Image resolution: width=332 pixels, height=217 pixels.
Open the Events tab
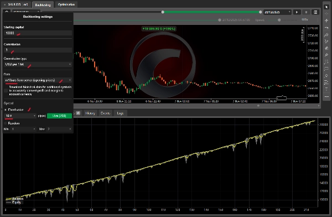click(x=105, y=113)
